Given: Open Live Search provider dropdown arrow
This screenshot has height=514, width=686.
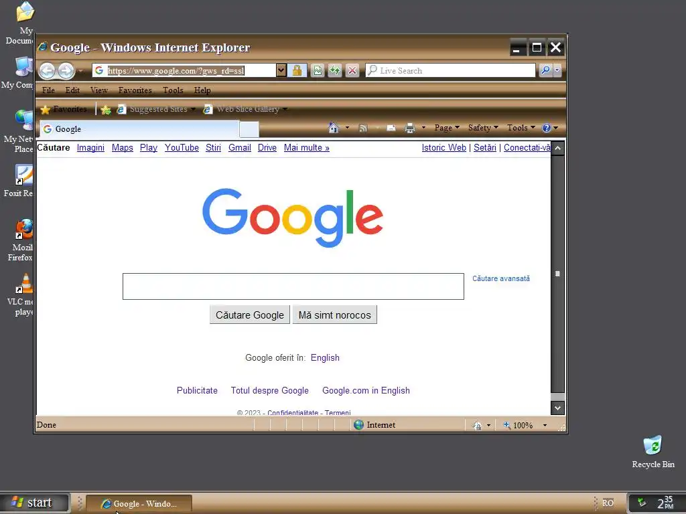Looking at the screenshot, I should [557, 70].
